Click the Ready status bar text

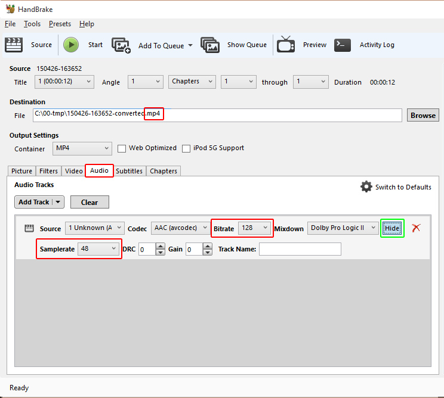point(19,387)
